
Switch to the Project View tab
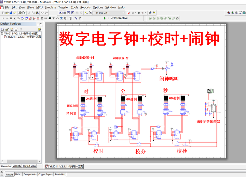pyautogui.click(x=29, y=166)
